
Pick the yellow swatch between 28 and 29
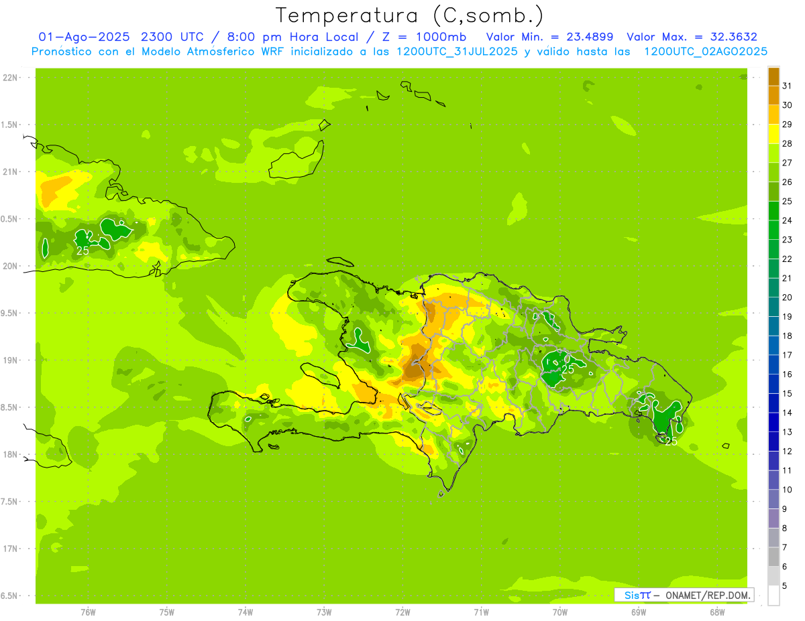773,134
